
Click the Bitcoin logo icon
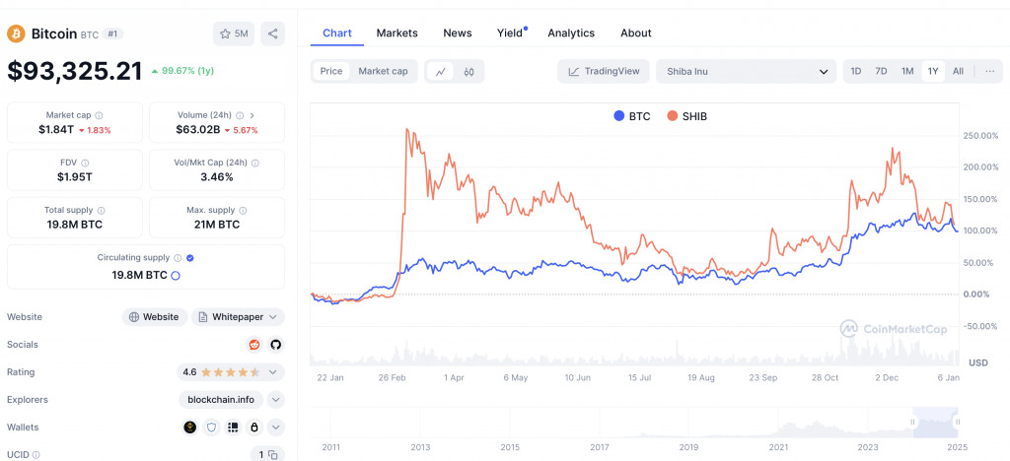pyautogui.click(x=16, y=33)
